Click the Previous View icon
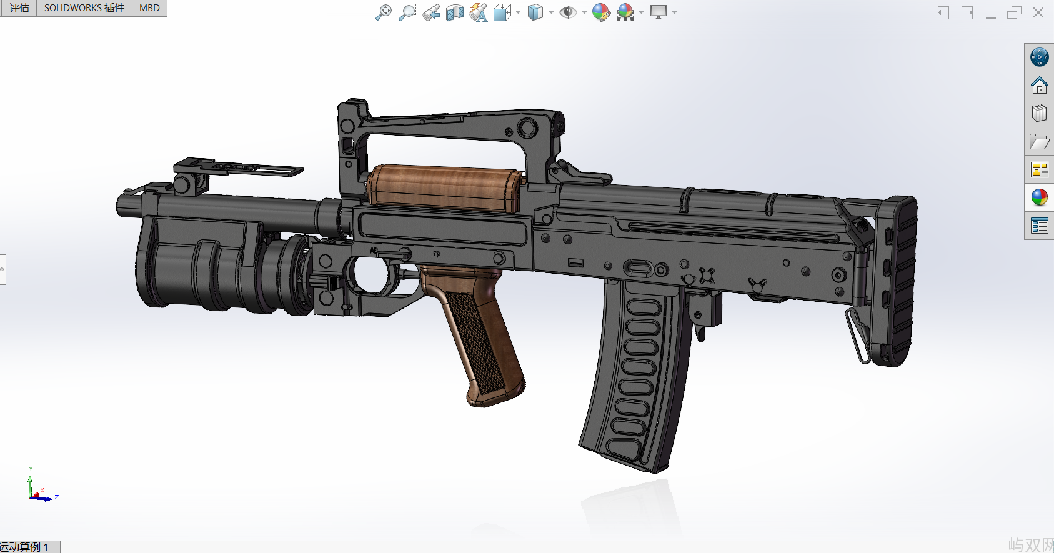This screenshot has height=553, width=1054. click(x=431, y=12)
